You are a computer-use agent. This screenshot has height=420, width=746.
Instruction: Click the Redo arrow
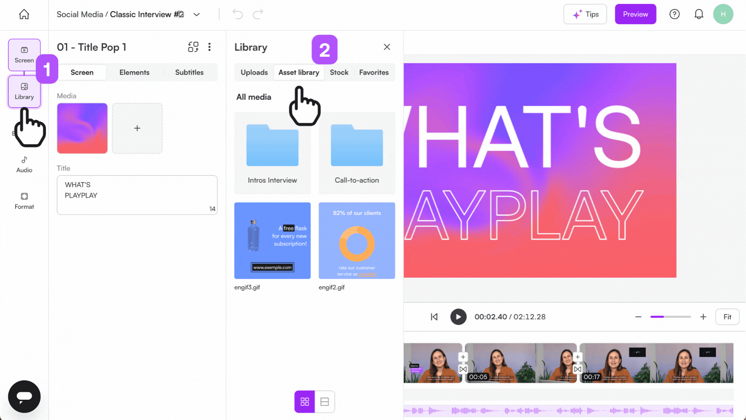click(258, 14)
